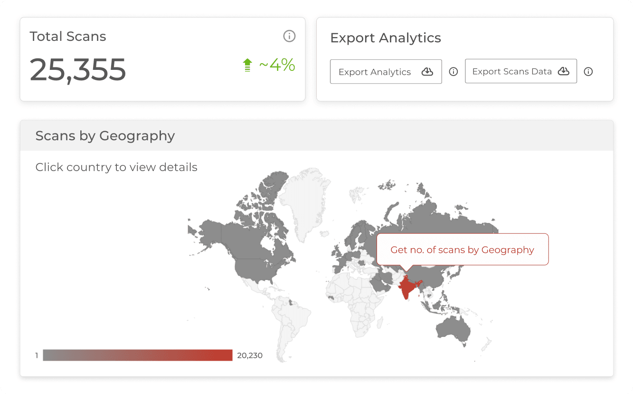Click the 25,355 total scans number
633x394 pixels.
point(78,69)
